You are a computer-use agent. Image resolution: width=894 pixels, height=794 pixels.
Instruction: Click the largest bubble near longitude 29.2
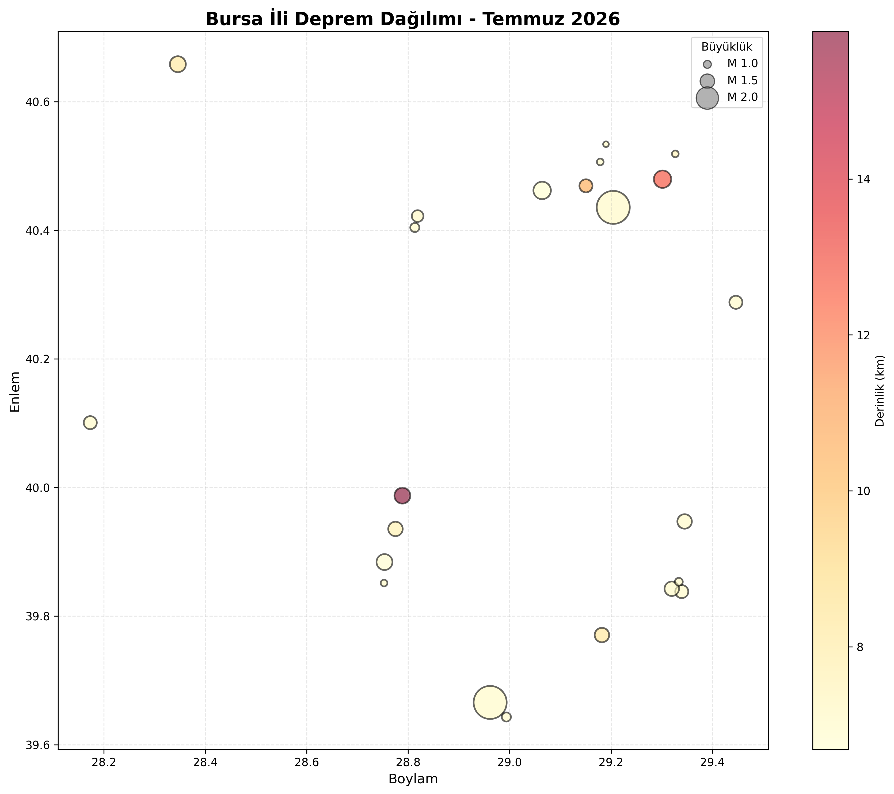pos(613,207)
